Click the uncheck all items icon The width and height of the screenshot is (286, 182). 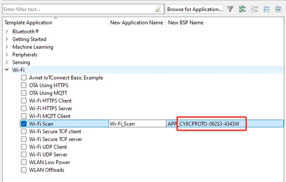pos(254,9)
